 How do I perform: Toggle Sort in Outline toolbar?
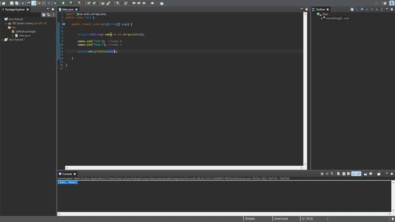tap(357, 9)
